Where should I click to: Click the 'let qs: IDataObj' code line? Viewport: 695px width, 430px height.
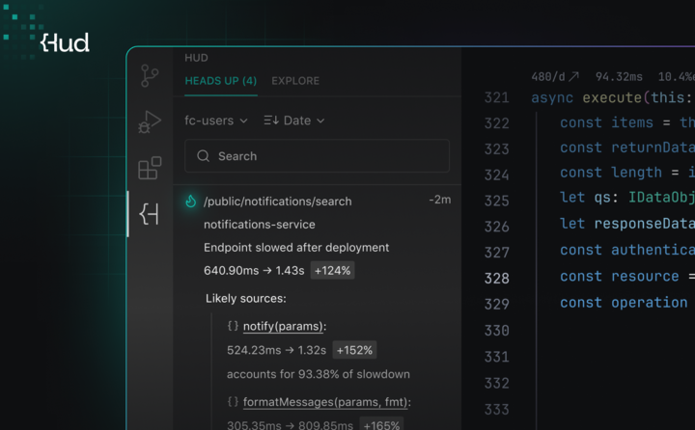point(626,197)
